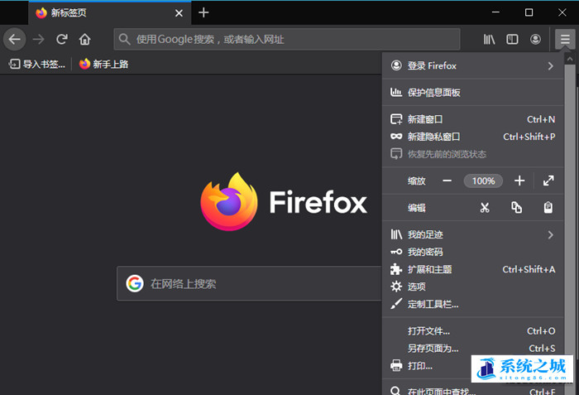Open 我的密码 logins entry
579x395 pixels.
pyautogui.click(x=472, y=252)
